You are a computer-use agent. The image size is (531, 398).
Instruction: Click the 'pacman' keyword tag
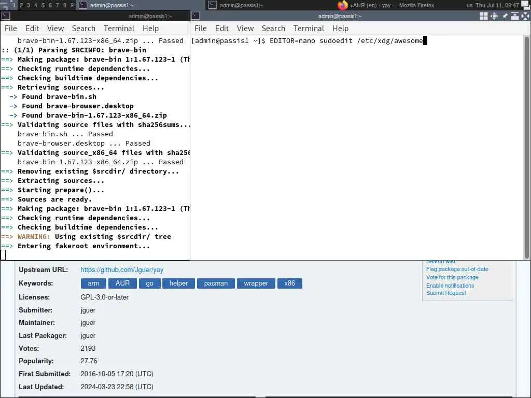click(216, 283)
